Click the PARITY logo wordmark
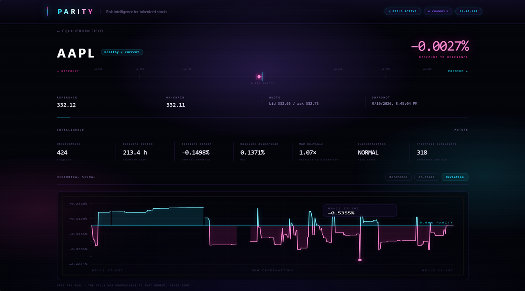The width and height of the screenshot is (525, 291). click(x=75, y=12)
